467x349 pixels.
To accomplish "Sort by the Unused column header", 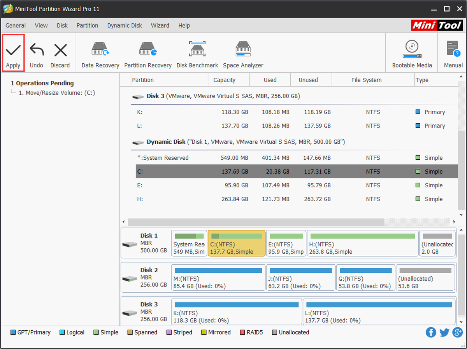I will tap(311, 80).
